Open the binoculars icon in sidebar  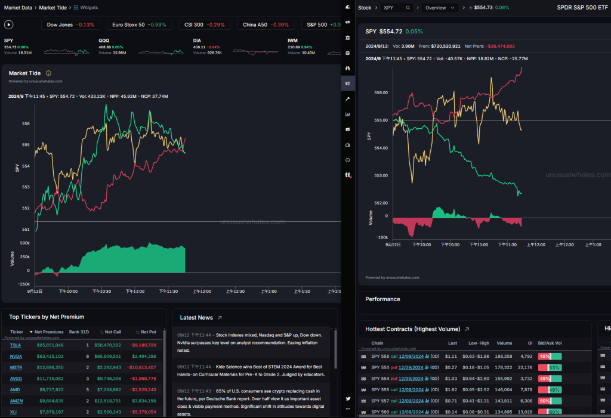pos(348,68)
